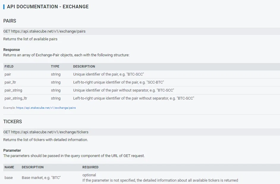Click the API Documentation - Exchange title
Screen dimensions: 280x184
point(48,7)
